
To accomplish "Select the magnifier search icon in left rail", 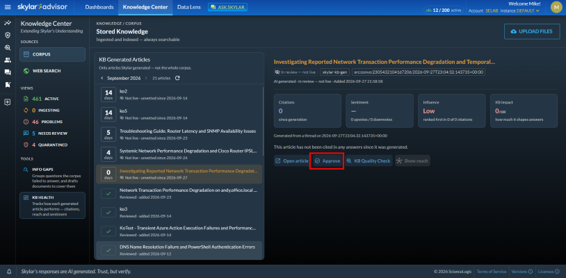I will point(8,47).
